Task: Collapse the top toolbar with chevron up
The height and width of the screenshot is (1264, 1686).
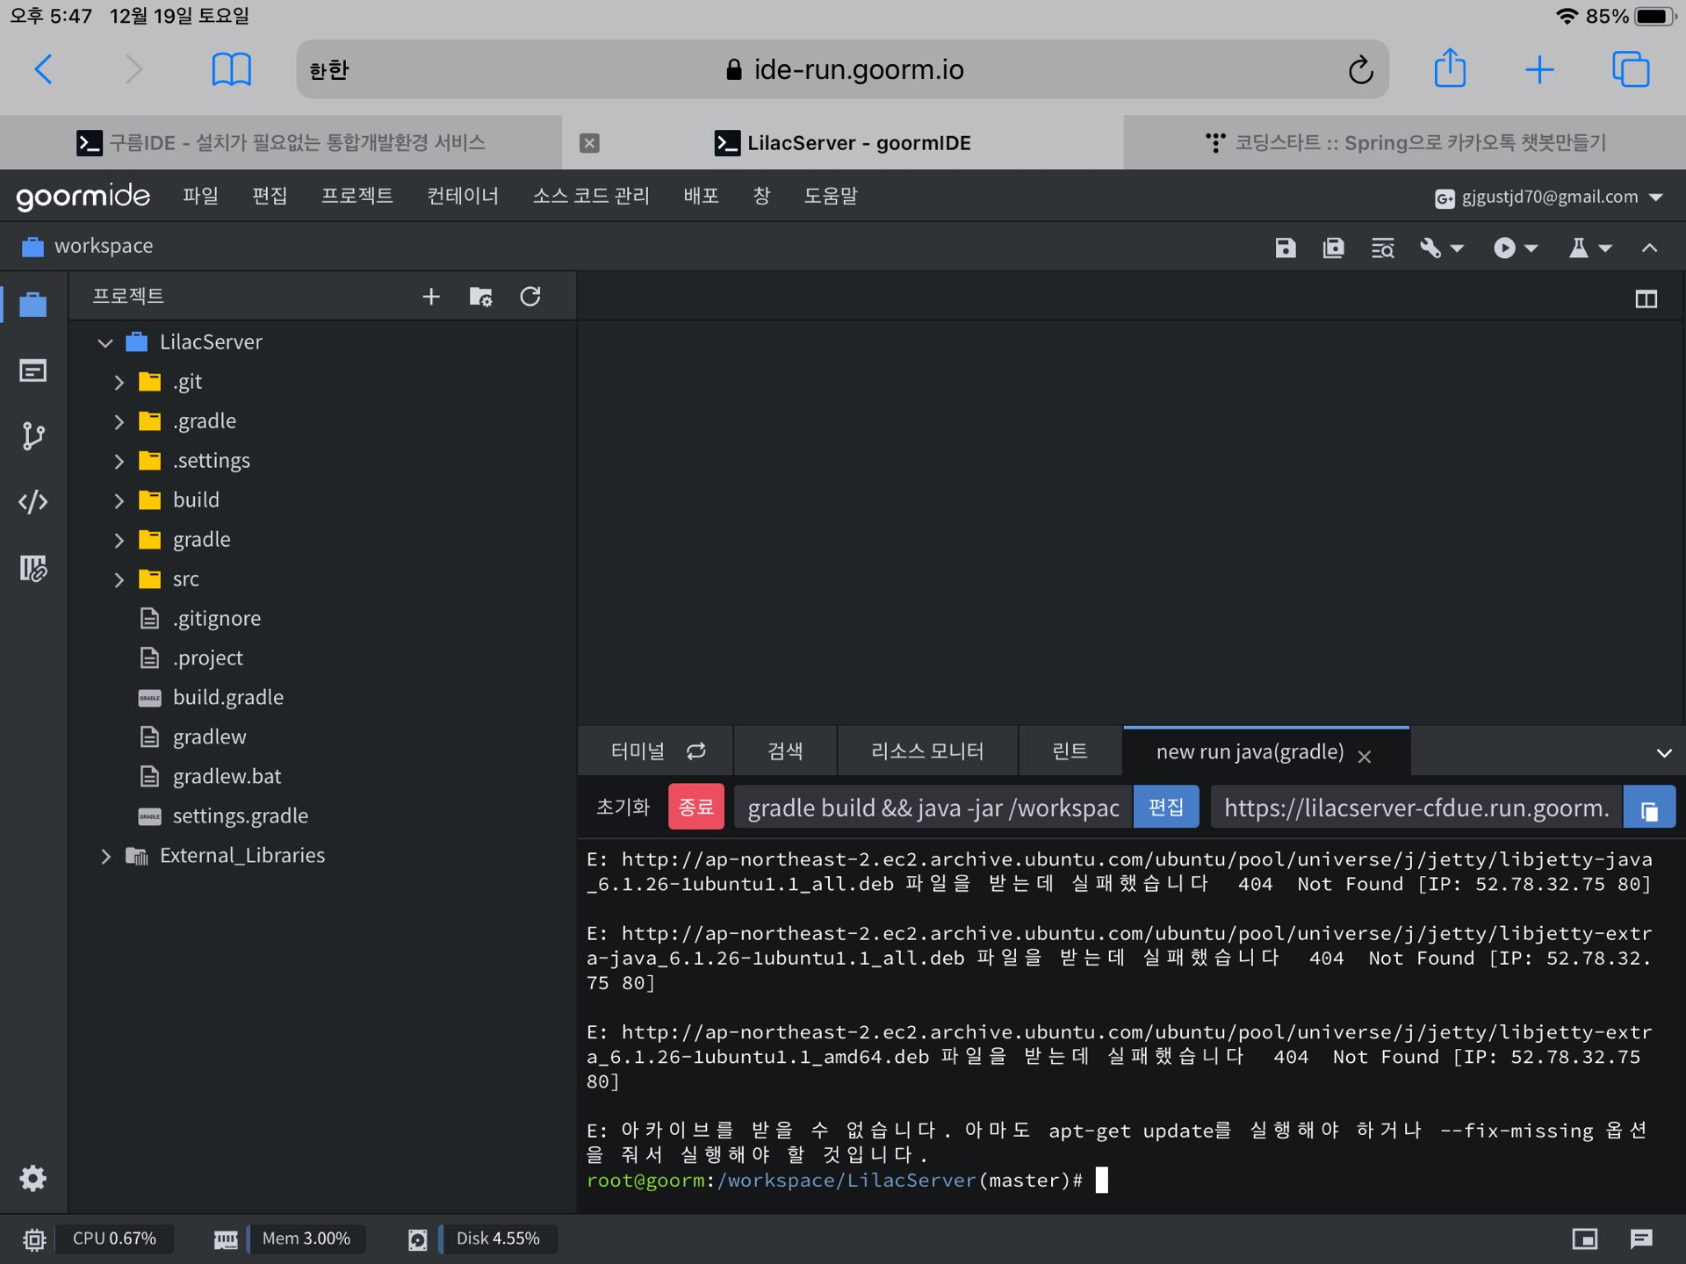Action: click(x=1649, y=248)
